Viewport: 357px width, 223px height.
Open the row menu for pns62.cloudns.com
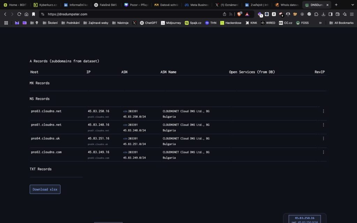323,152
